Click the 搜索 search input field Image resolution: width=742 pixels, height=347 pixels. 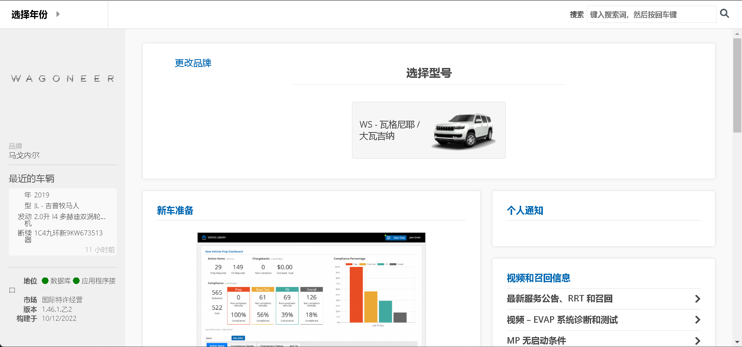[x=651, y=14]
